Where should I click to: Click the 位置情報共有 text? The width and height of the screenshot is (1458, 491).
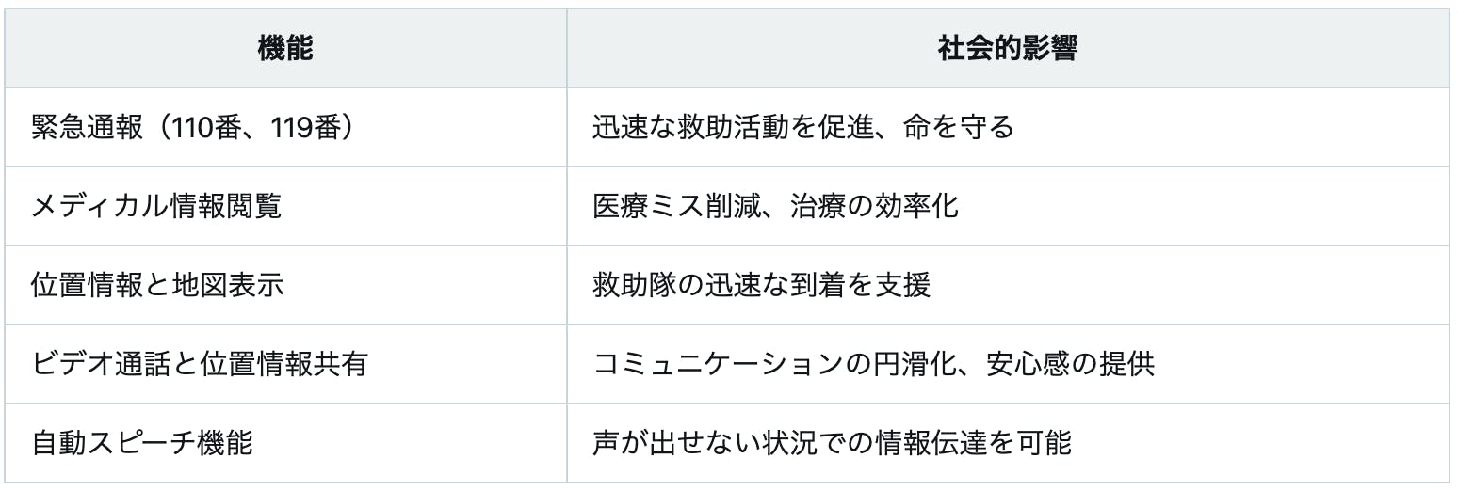283,364
